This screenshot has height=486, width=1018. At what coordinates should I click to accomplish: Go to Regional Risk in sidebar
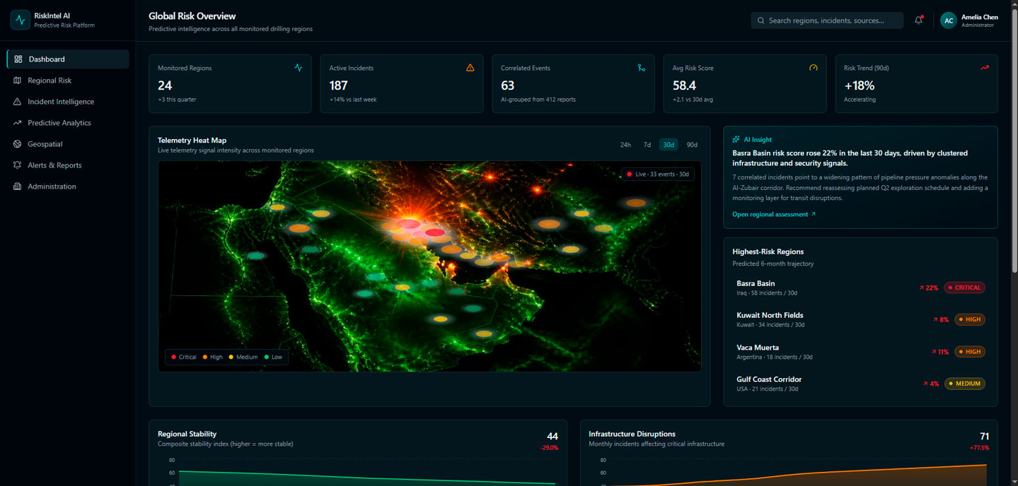(x=68, y=81)
